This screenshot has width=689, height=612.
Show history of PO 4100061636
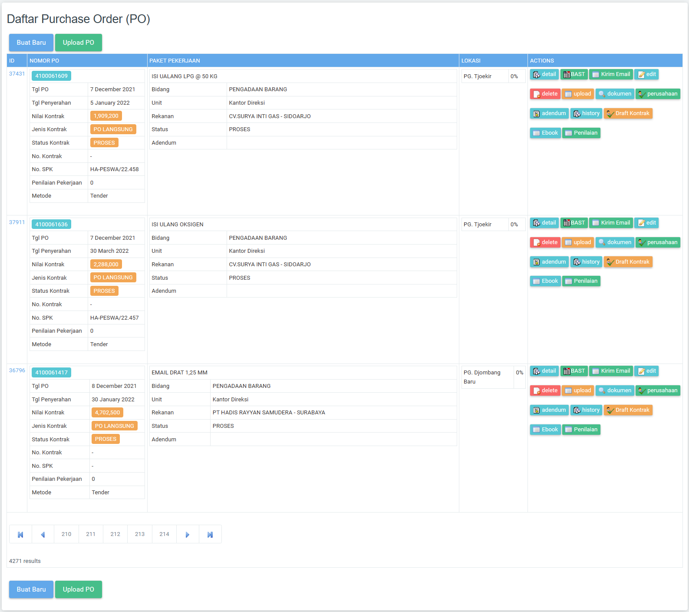(x=586, y=262)
